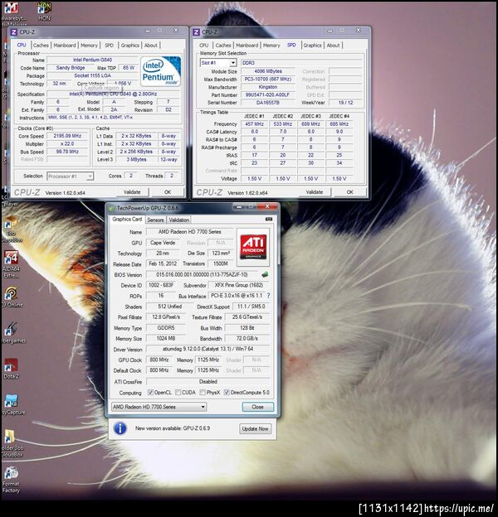Launch the Format Factory desktop icon
The image size is (498, 517).
click(x=11, y=480)
